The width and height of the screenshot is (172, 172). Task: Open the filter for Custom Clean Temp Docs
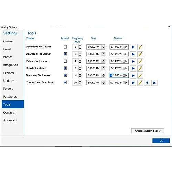click(147, 83)
